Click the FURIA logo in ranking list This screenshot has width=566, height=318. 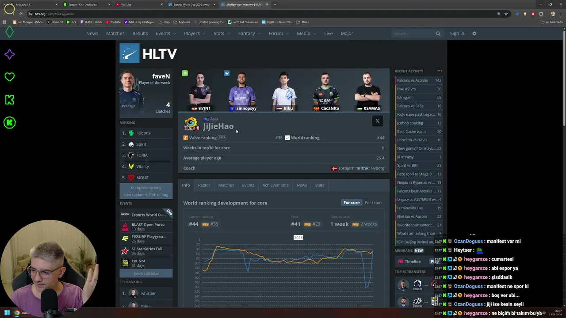point(131,155)
